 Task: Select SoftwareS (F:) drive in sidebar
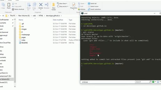click(4, 82)
